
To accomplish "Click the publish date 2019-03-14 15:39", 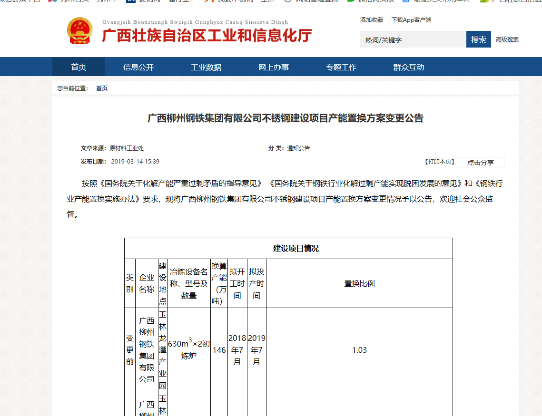I will pyautogui.click(x=135, y=162).
